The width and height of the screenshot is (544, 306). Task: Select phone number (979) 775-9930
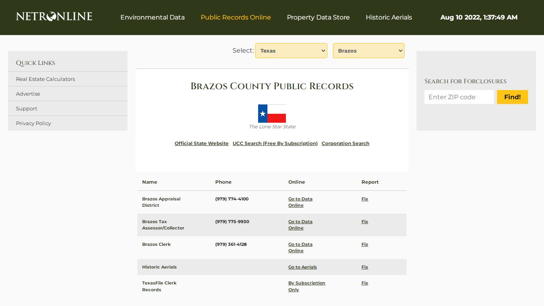(232, 222)
